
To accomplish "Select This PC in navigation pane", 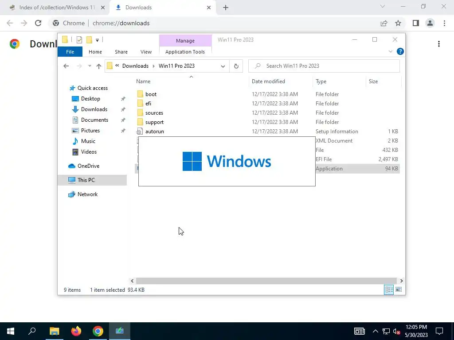I will 86,180.
